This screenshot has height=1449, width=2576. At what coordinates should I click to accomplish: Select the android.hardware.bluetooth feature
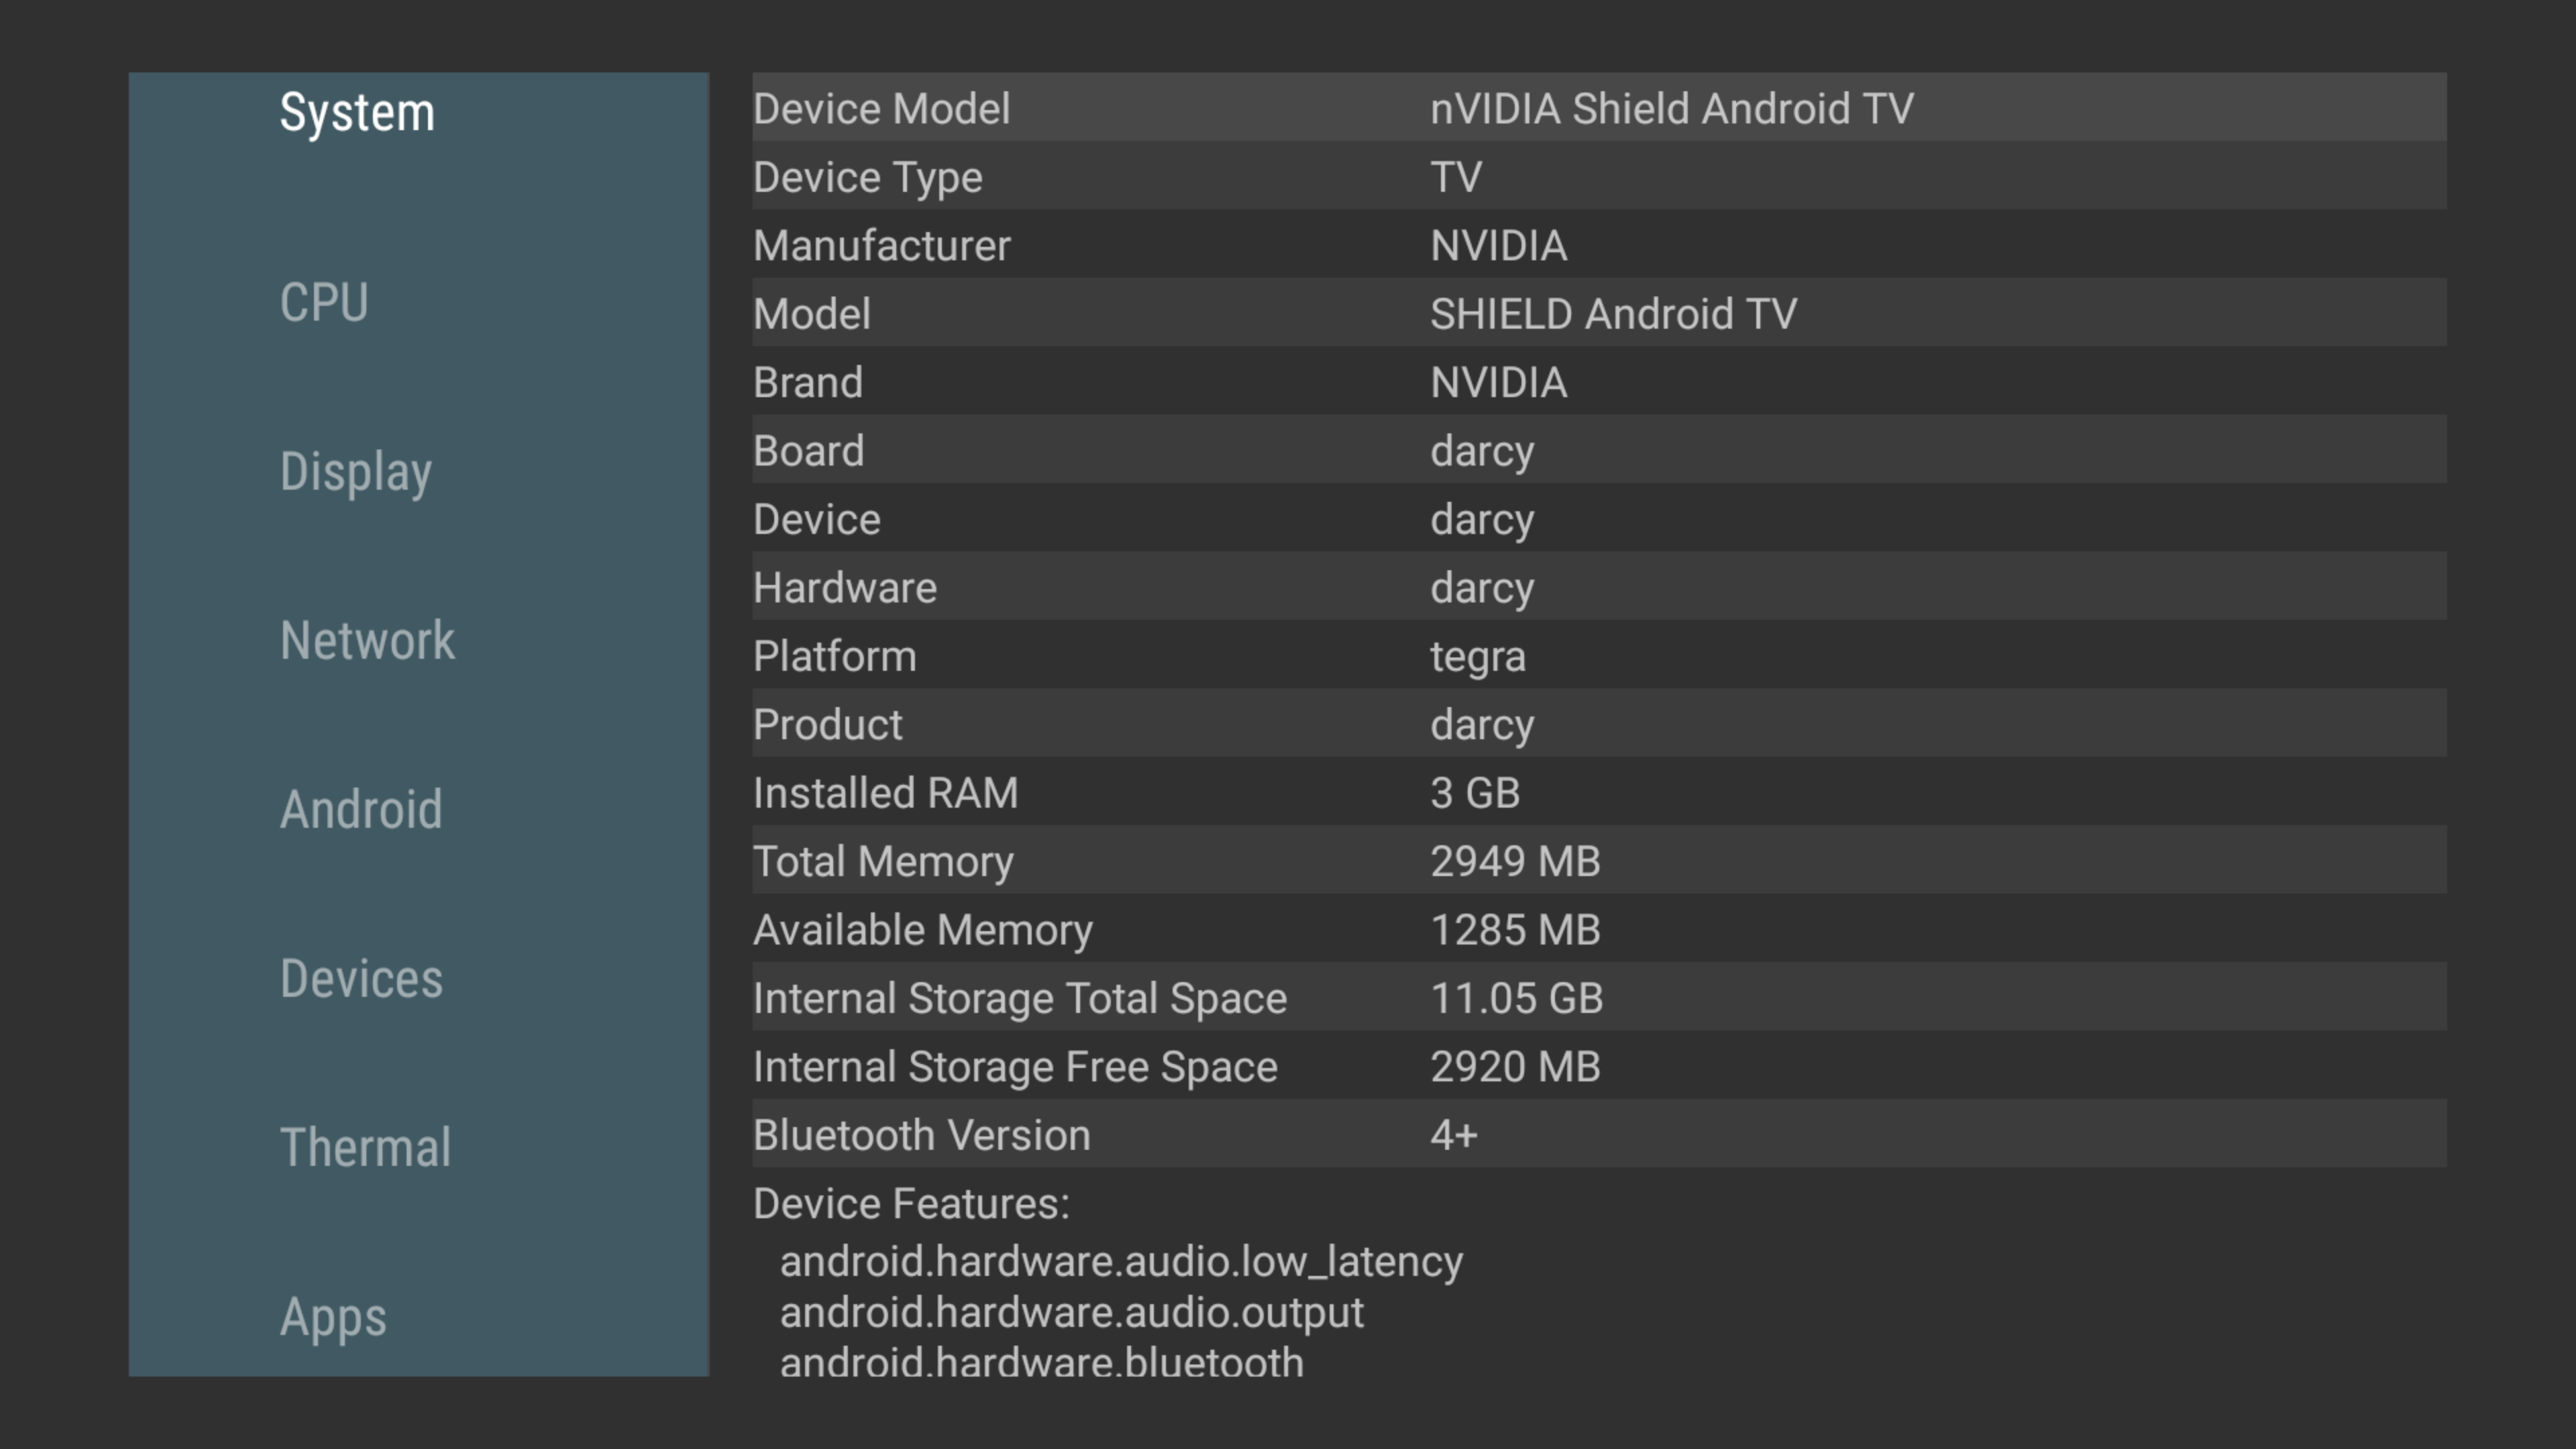click(x=1041, y=1361)
